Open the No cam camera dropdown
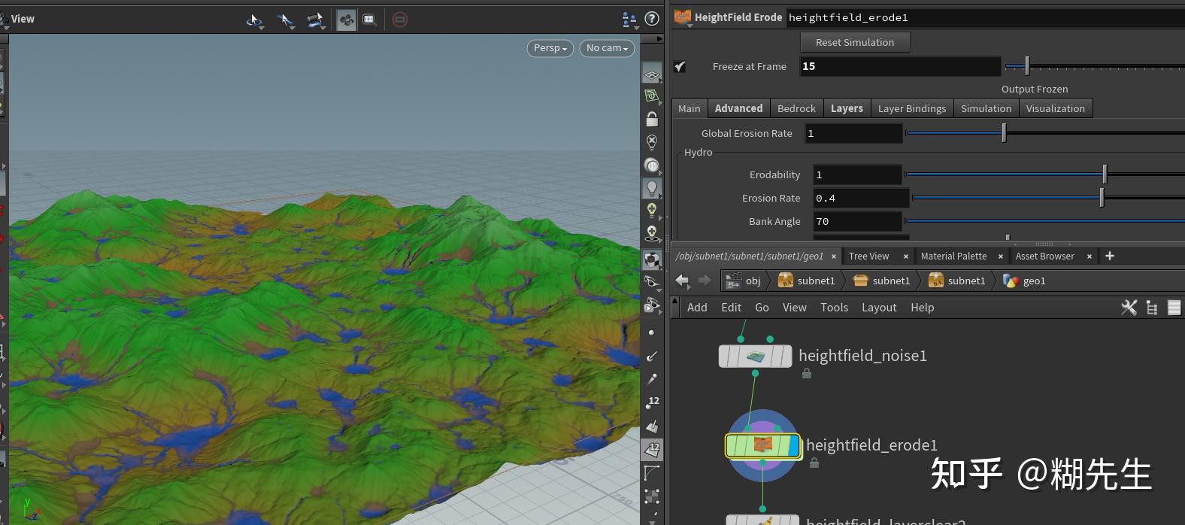The height and width of the screenshot is (525, 1185). [607, 48]
